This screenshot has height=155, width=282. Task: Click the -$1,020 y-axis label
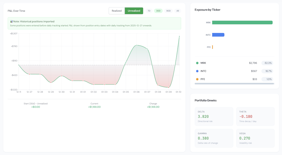click(14, 90)
